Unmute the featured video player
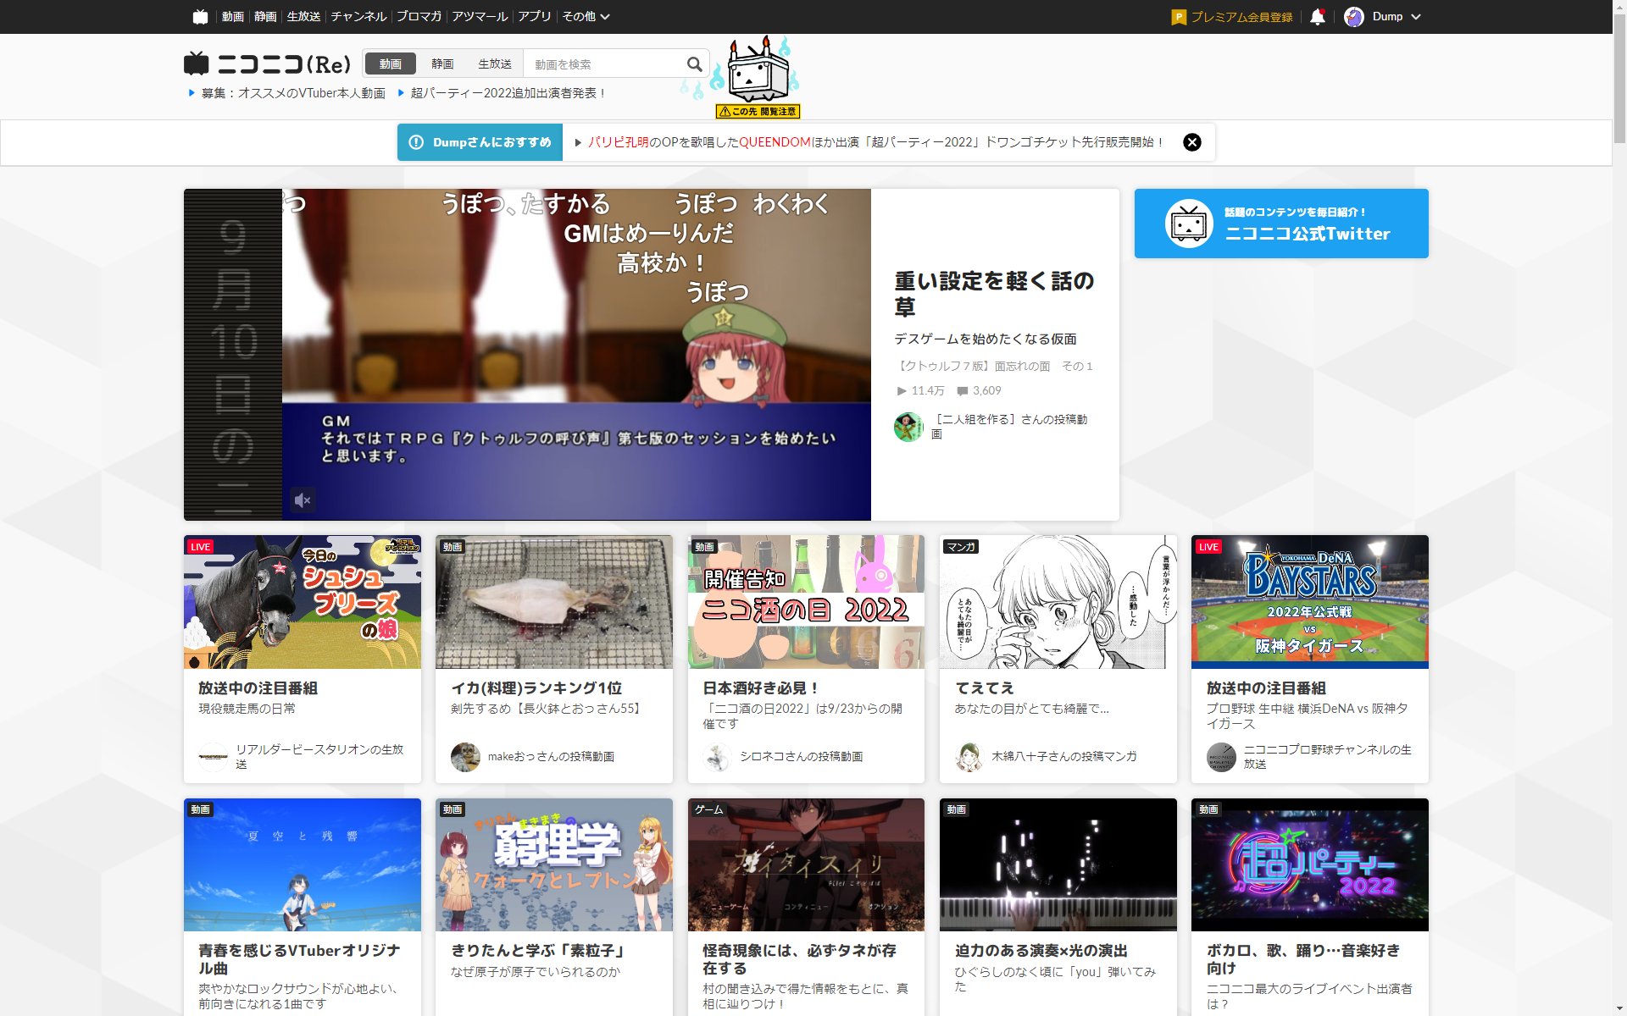 click(303, 500)
